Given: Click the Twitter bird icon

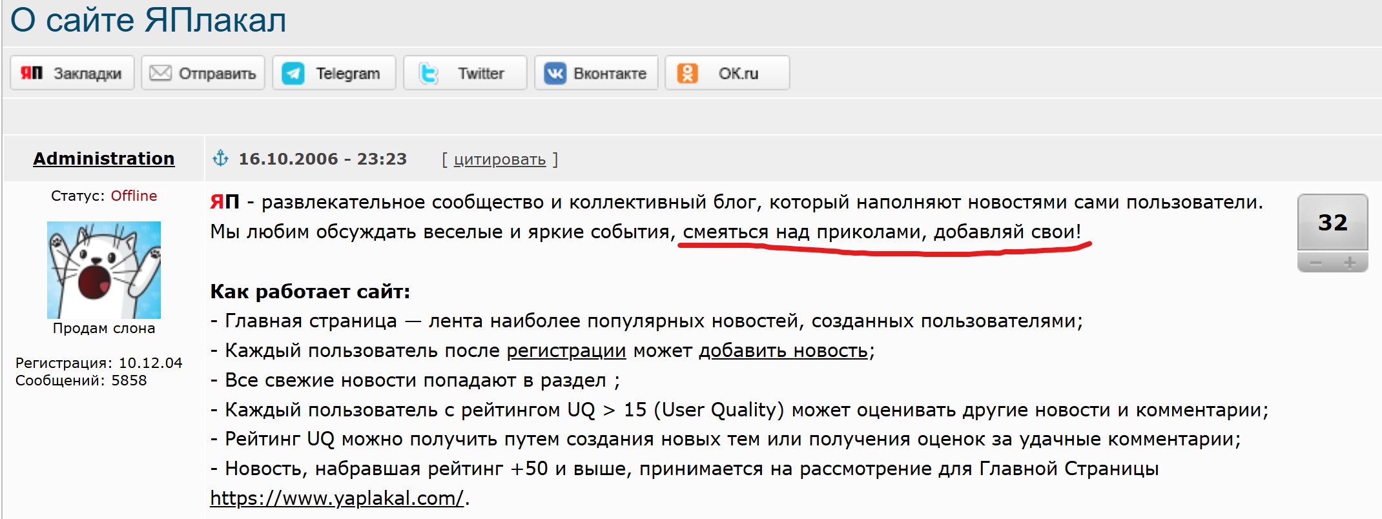Looking at the screenshot, I should [x=428, y=73].
